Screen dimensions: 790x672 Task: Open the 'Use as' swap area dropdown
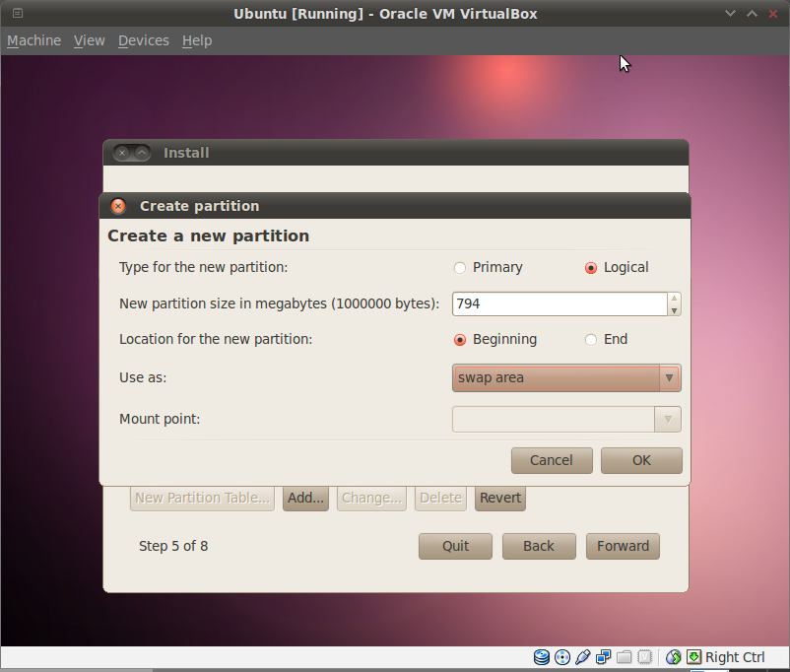tap(566, 377)
